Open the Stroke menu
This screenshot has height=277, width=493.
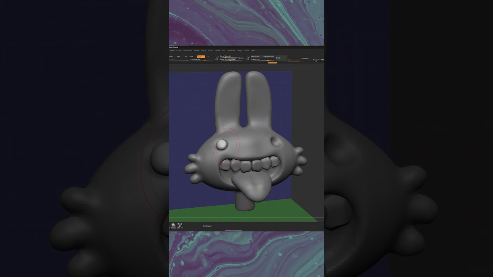coord(210,50)
